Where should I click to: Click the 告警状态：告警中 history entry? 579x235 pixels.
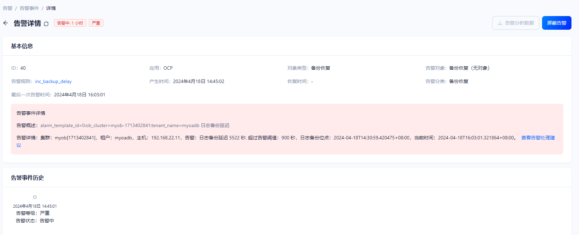click(35, 221)
